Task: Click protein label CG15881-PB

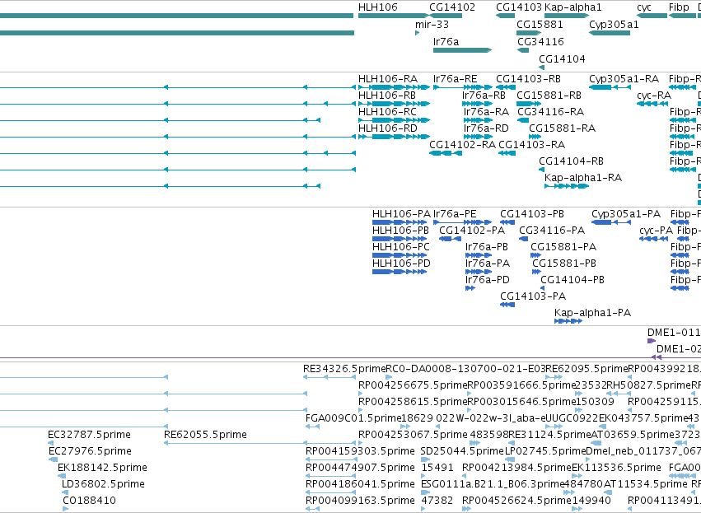Action: (564, 263)
